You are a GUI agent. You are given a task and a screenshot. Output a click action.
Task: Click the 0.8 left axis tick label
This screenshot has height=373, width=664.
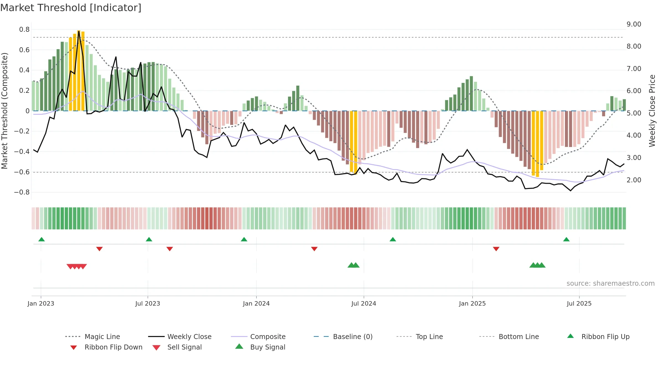coord(24,30)
